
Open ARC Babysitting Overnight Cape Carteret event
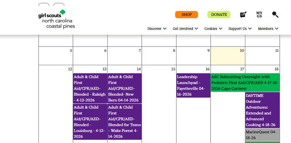[245, 82]
